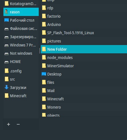The height and width of the screenshot is (140, 127).
Task: Click the Monero folder icon
Action: pyautogui.click(x=44, y=107)
